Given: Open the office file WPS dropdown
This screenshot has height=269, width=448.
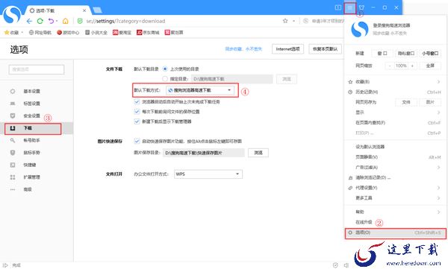Looking at the screenshot, I should coord(208,174).
